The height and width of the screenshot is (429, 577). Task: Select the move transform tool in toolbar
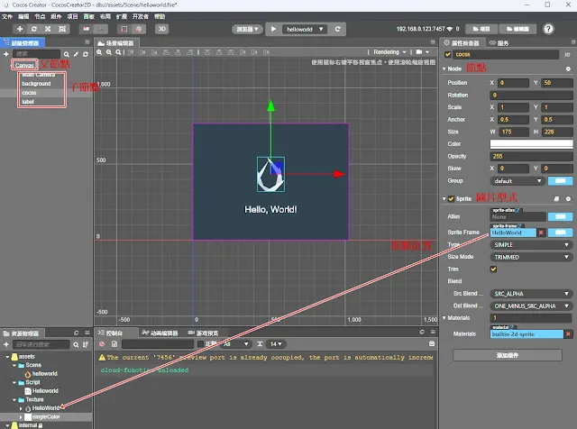click(x=18, y=29)
